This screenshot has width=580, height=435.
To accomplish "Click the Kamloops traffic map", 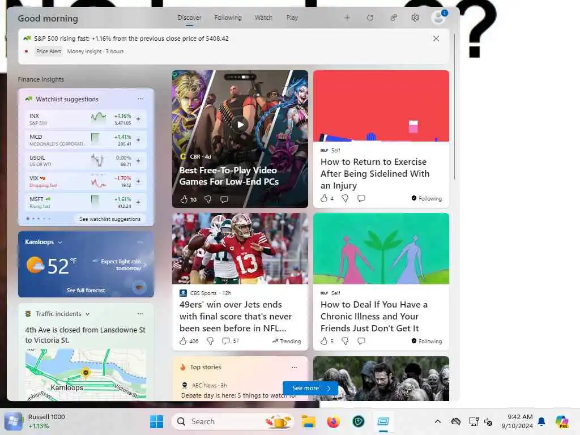I will (x=86, y=374).
